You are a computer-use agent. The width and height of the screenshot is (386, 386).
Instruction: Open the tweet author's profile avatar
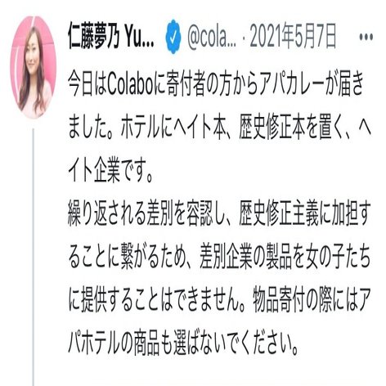pos(34,67)
